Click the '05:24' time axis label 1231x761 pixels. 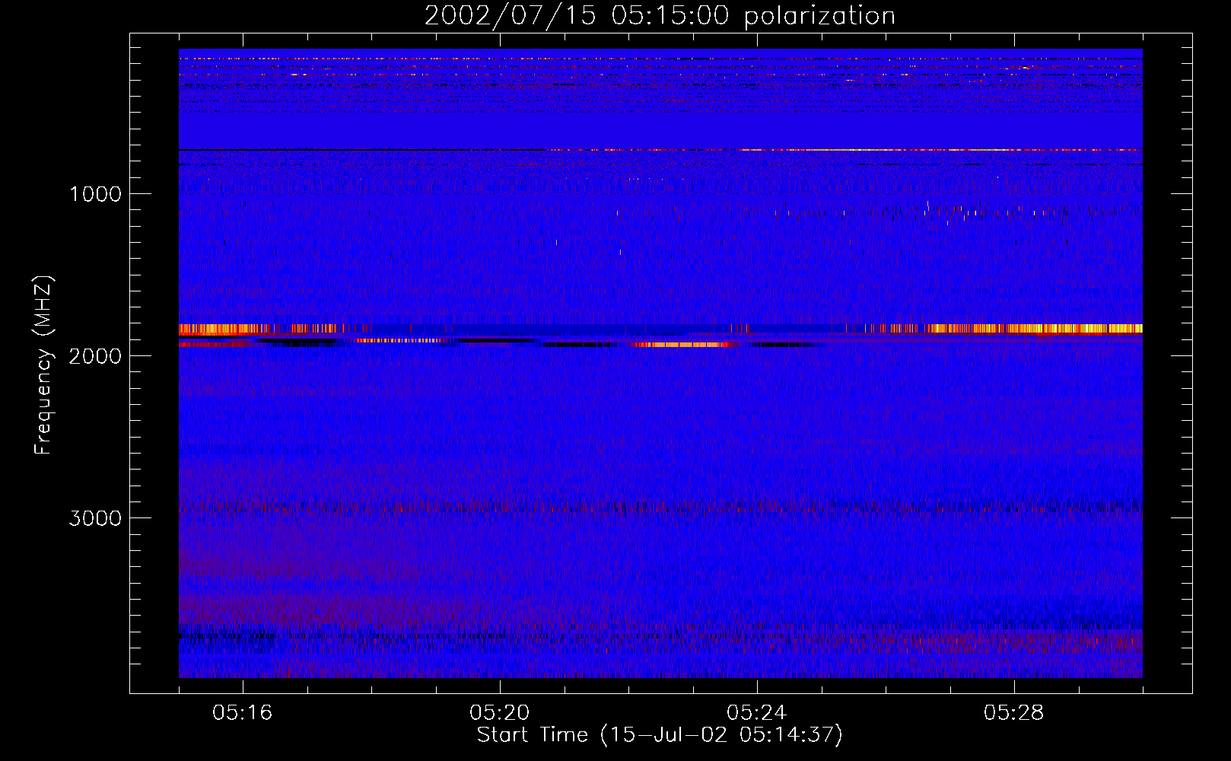(757, 713)
